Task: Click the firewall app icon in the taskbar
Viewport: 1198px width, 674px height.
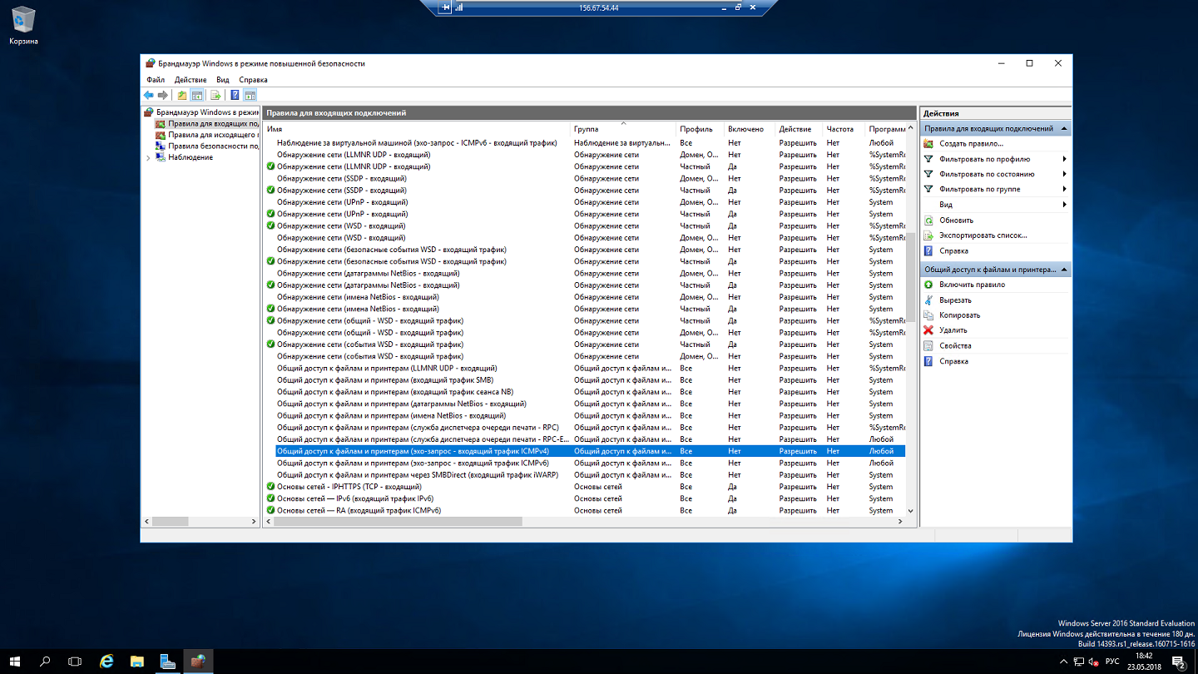Action: coord(198,662)
